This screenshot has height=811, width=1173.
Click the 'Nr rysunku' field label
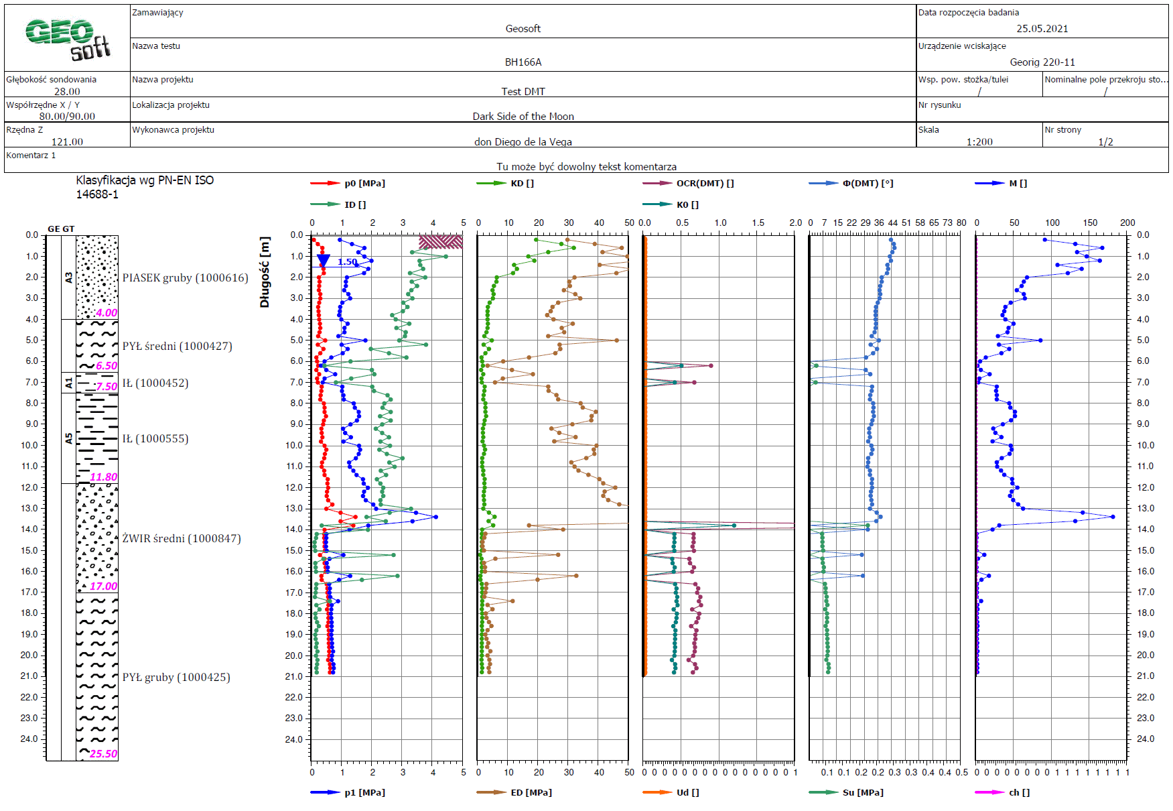(x=939, y=105)
